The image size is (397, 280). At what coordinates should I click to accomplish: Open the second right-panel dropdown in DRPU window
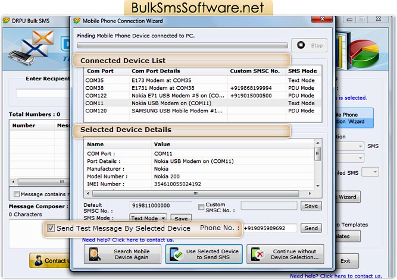tap(360, 158)
